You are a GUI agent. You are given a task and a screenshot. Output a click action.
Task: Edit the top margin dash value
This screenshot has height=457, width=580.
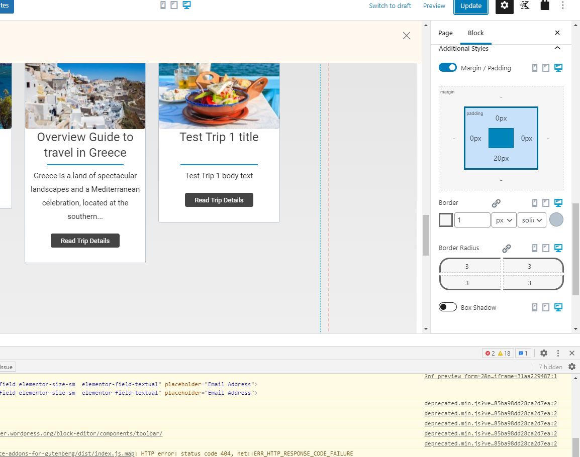pos(501,97)
